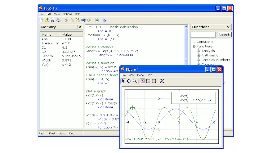Click the Undo arrow icon
Screen dimensions: 272x153
click(83, 20)
